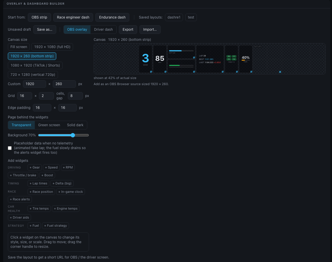
Task: Click the Throttle/brake widget's corner handle
Action: click(194, 72)
